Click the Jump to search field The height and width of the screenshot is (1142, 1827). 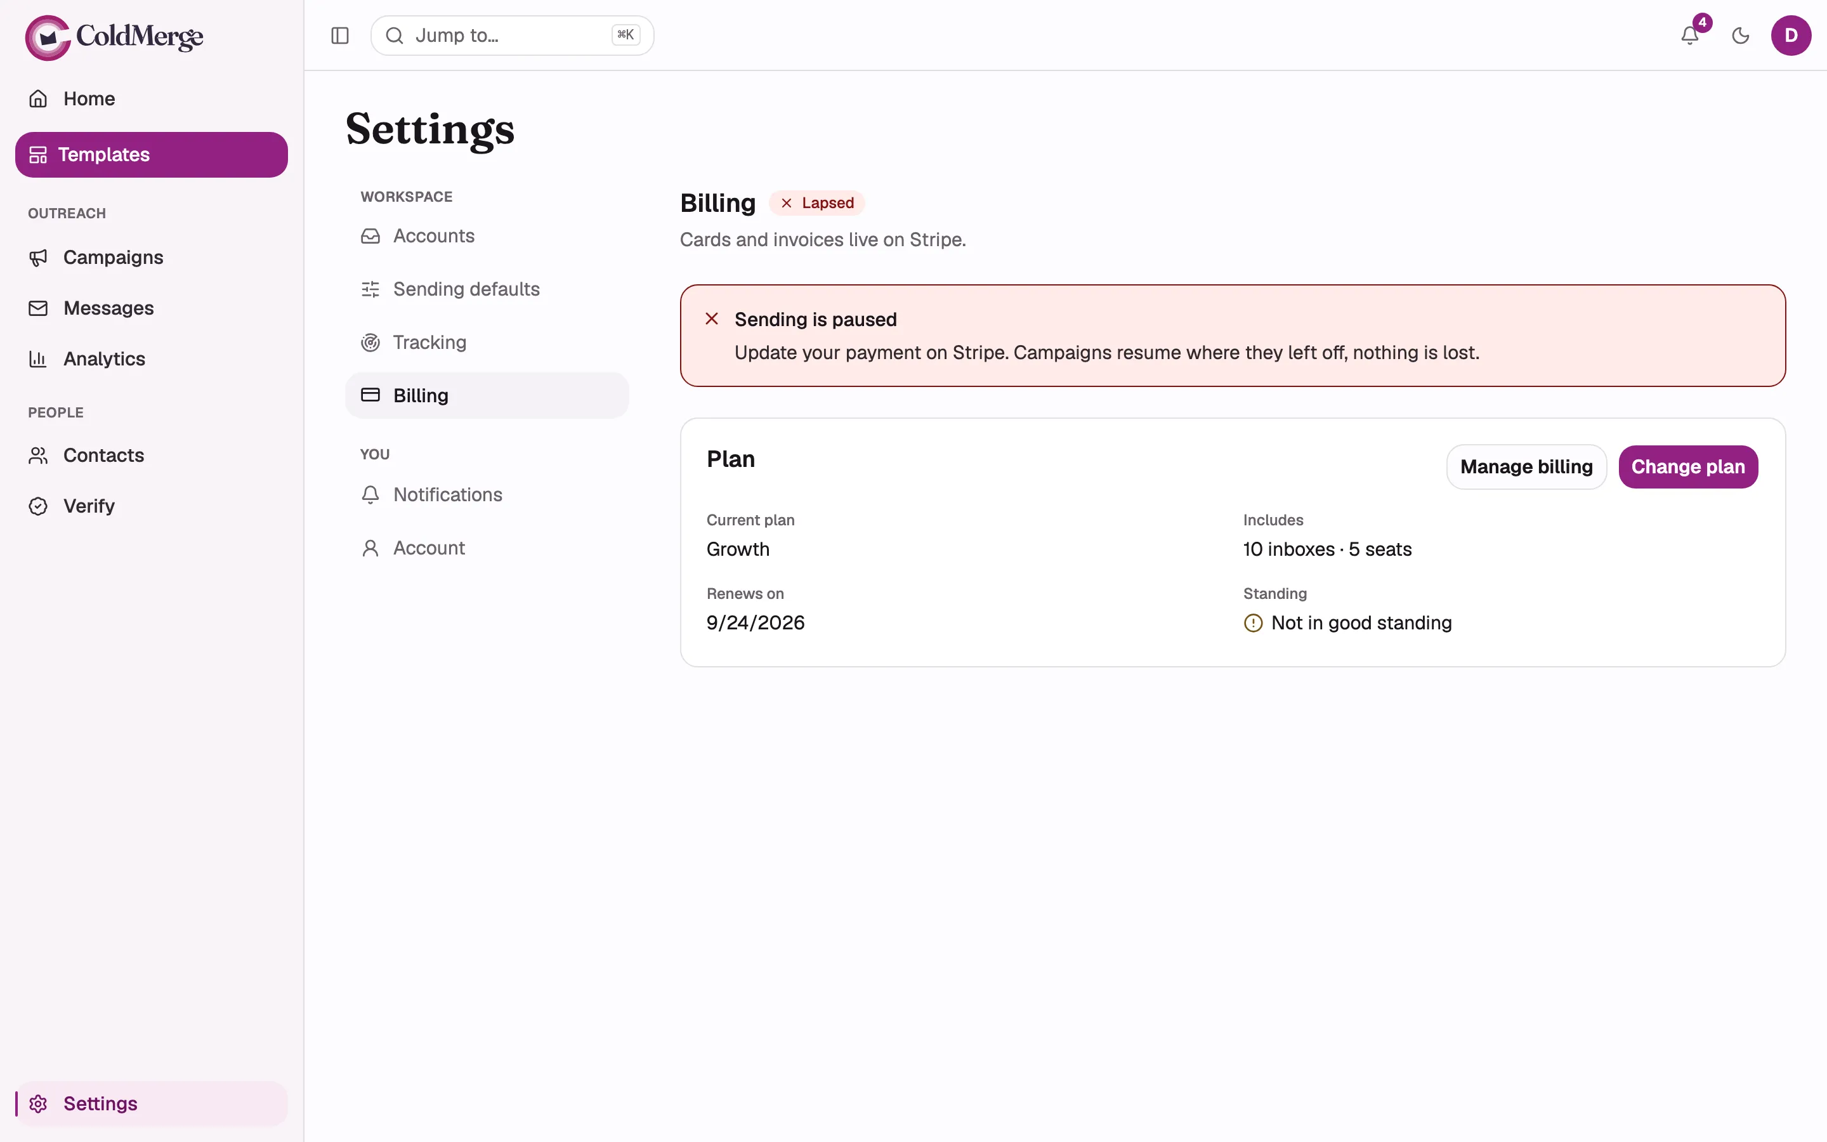click(512, 36)
